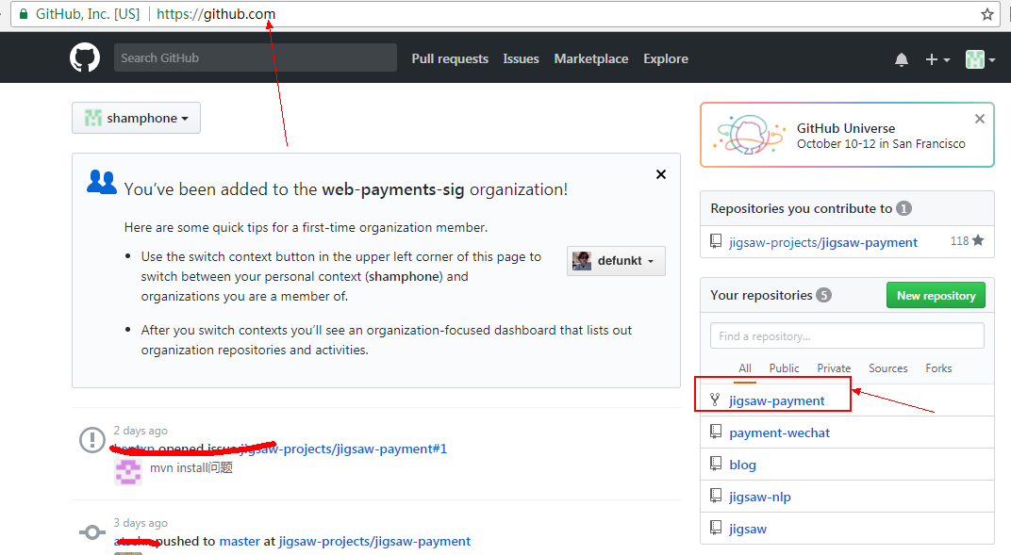
Task: Click the avatar beside mvn install
Action: tap(127, 472)
